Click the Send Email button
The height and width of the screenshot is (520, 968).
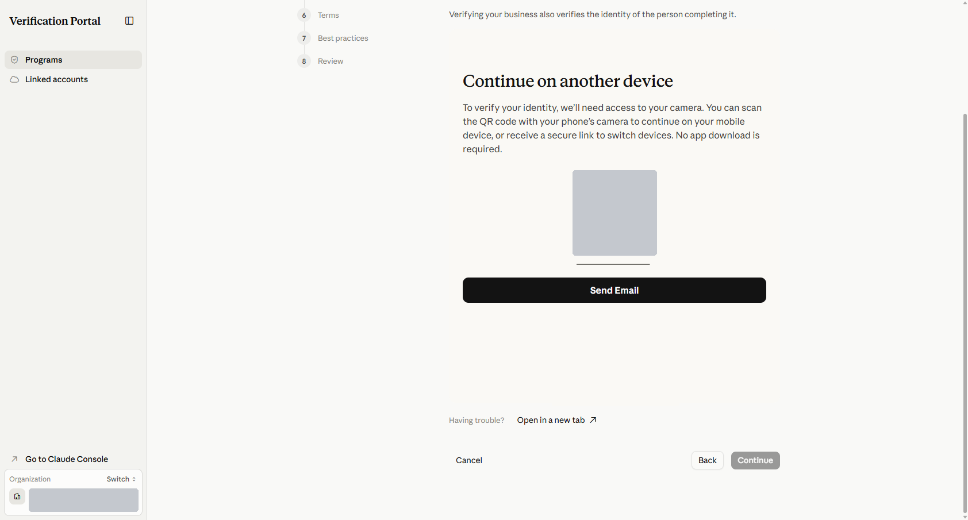coord(614,290)
